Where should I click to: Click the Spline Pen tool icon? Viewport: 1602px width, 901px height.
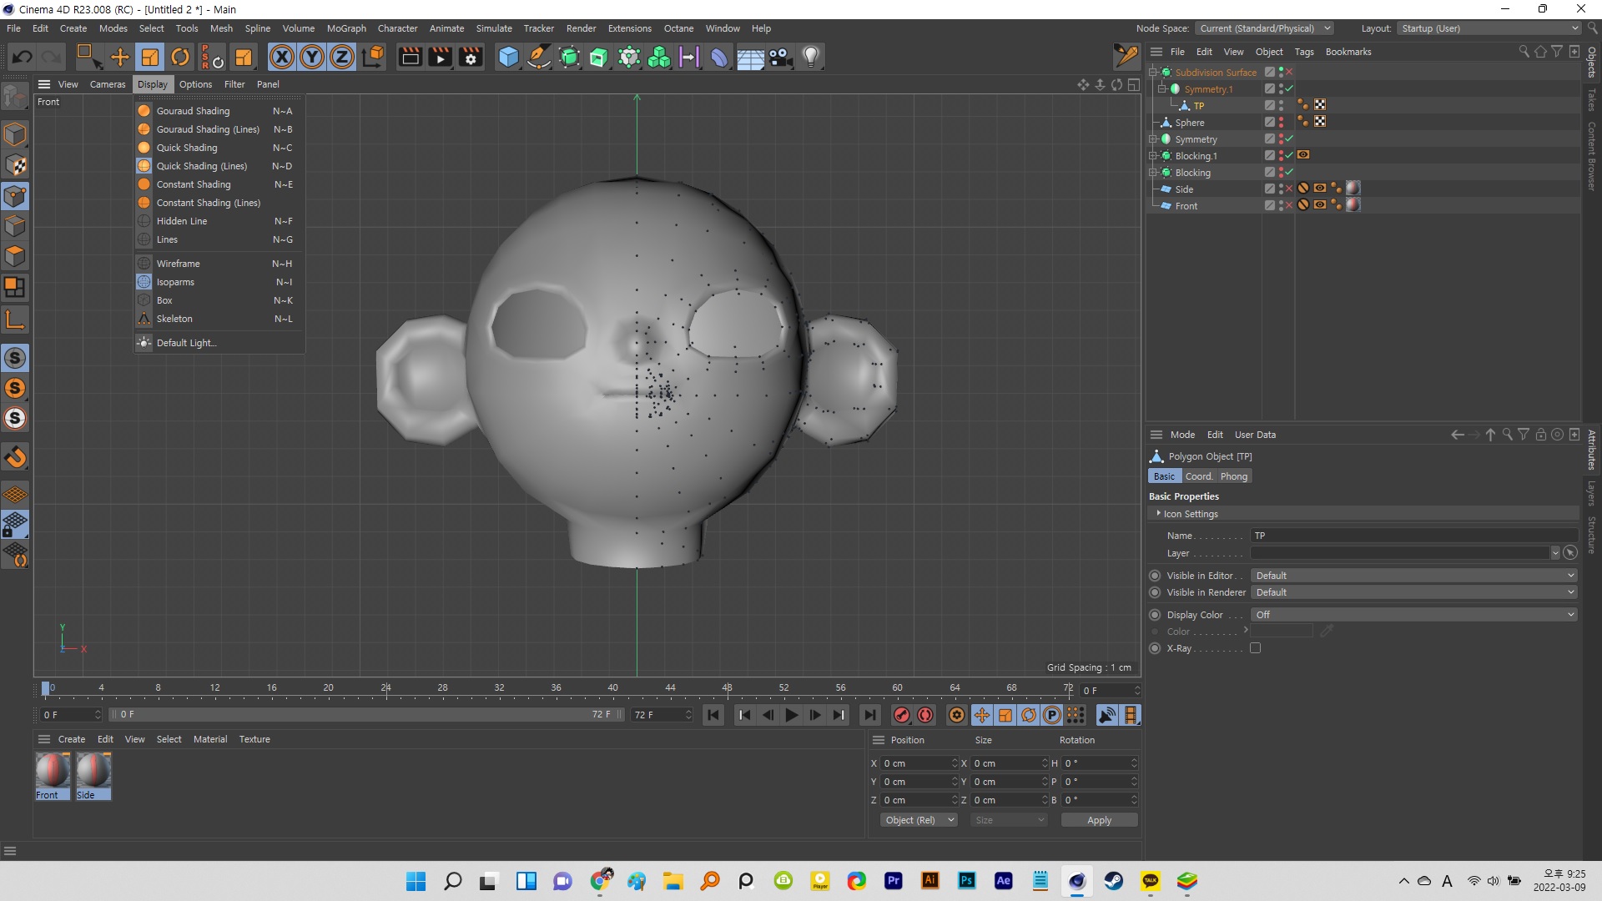click(539, 57)
